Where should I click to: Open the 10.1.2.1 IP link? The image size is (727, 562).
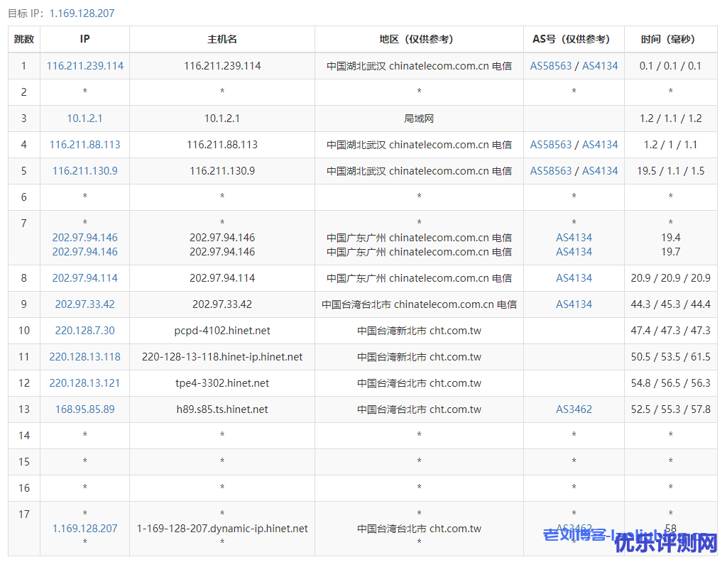pos(85,119)
